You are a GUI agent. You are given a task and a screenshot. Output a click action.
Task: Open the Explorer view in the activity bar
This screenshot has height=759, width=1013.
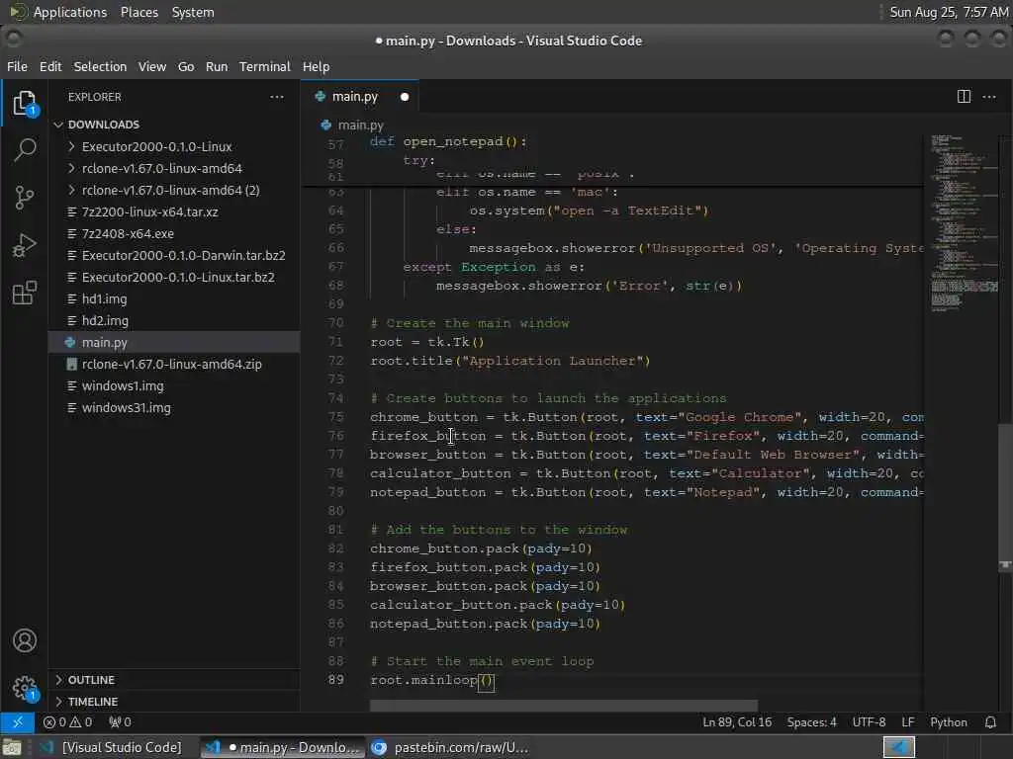(24, 103)
